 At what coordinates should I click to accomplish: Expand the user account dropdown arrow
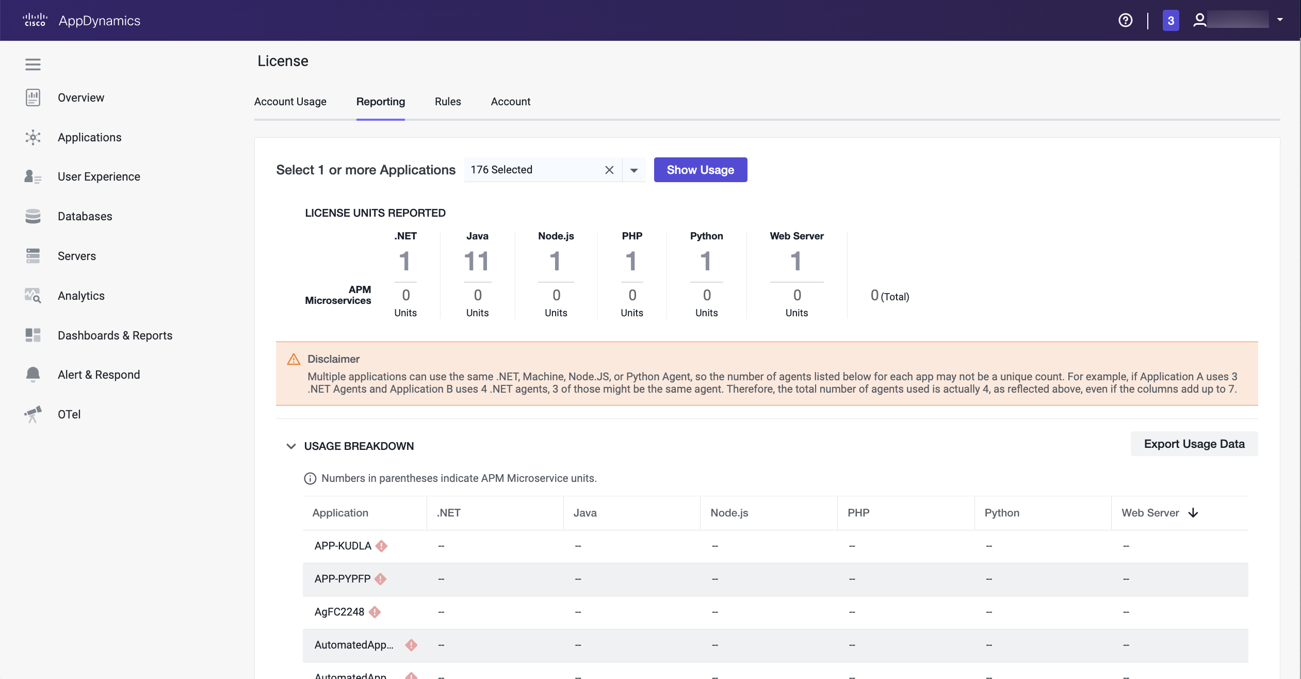pos(1280,20)
